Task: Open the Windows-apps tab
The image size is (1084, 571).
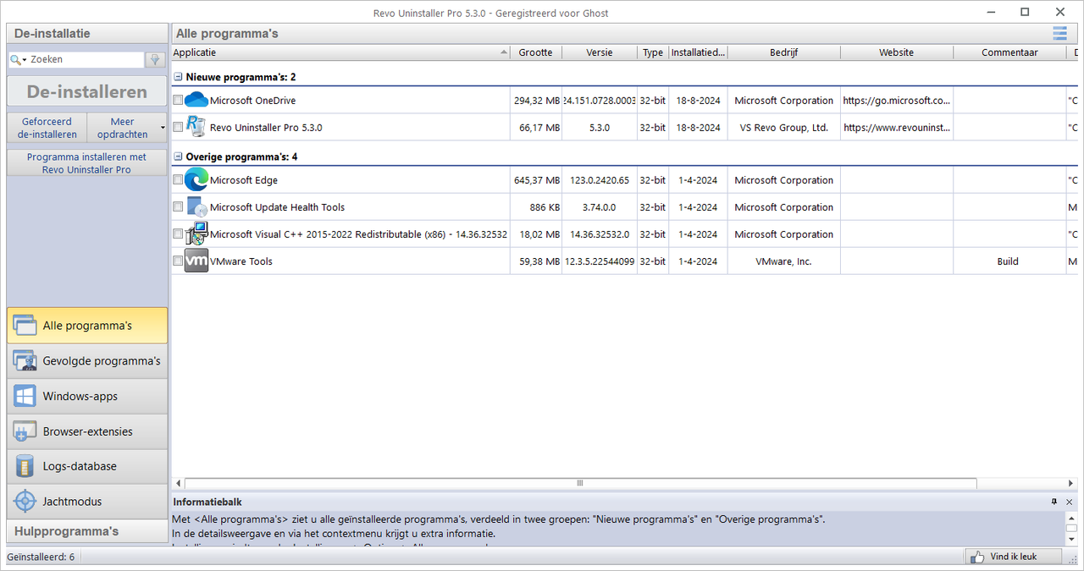Action: [x=87, y=396]
